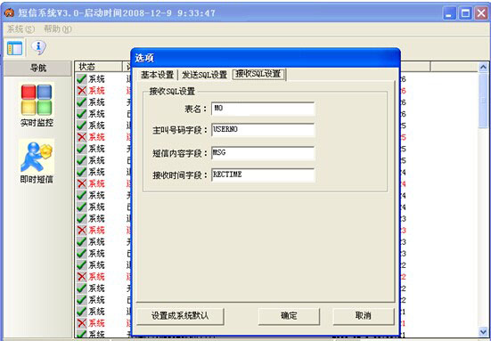Viewport: 491px width, 341px height.
Task: Click the 状态 column header
Action: point(98,67)
